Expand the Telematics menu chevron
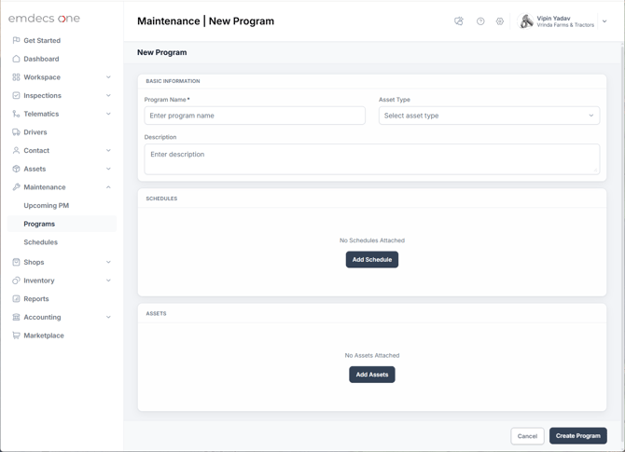The height and width of the screenshot is (452, 625). [x=108, y=114]
